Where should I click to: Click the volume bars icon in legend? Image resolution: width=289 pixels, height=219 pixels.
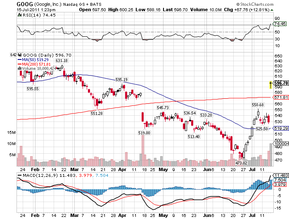coord(19,68)
